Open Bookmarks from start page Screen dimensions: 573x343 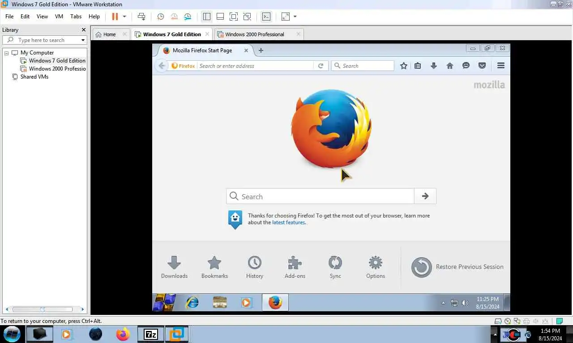[214, 267]
